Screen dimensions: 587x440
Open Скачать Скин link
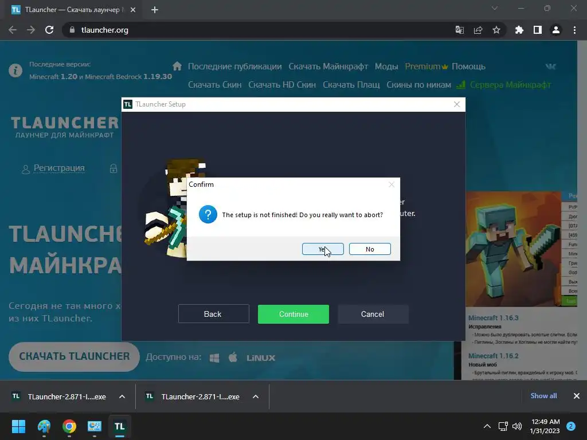point(215,85)
